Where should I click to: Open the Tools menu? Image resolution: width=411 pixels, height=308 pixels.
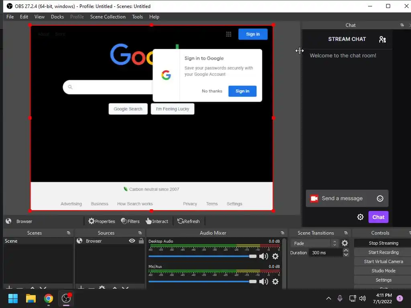[x=137, y=17]
